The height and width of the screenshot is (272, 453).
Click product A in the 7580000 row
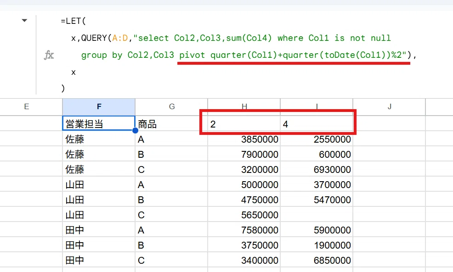click(x=172, y=230)
